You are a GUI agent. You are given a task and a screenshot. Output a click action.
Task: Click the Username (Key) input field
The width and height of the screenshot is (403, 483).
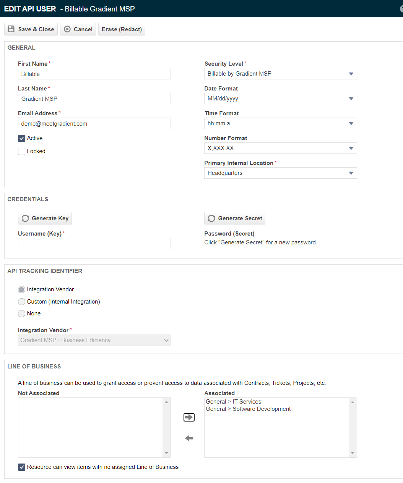94,244
